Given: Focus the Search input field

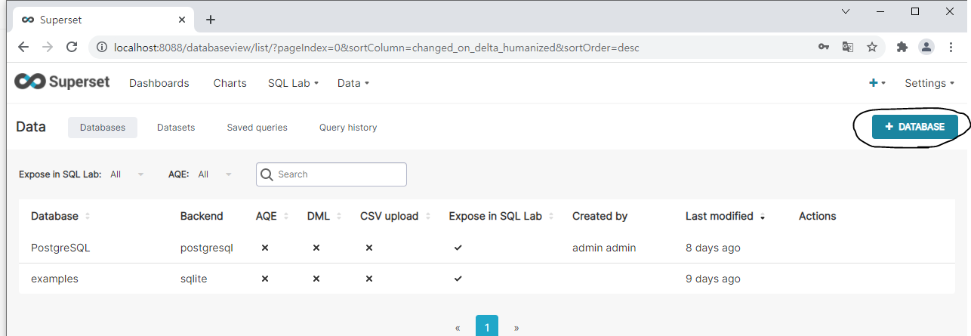Looking at the screenshot, I should 331,174.
